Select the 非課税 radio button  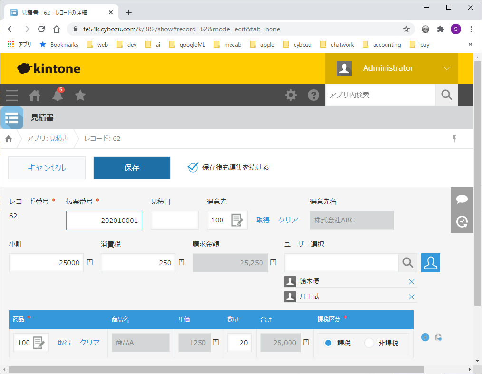coord(369,343)
